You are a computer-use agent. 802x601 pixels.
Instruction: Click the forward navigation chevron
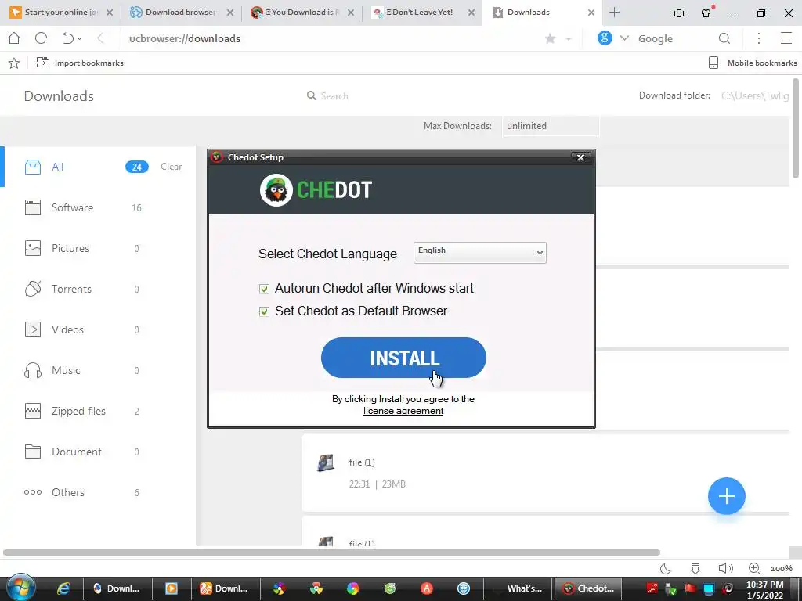[x=100, y=38]
